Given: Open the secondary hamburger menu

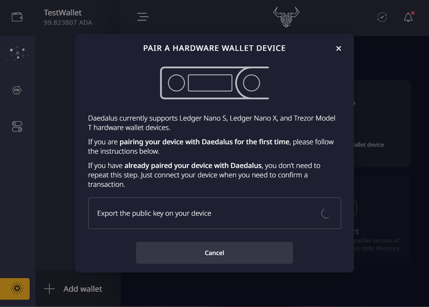Looking at the screenshot, I should point(143,16).
